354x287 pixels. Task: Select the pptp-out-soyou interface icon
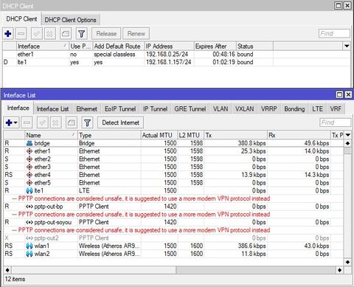[x=29, y=222]
